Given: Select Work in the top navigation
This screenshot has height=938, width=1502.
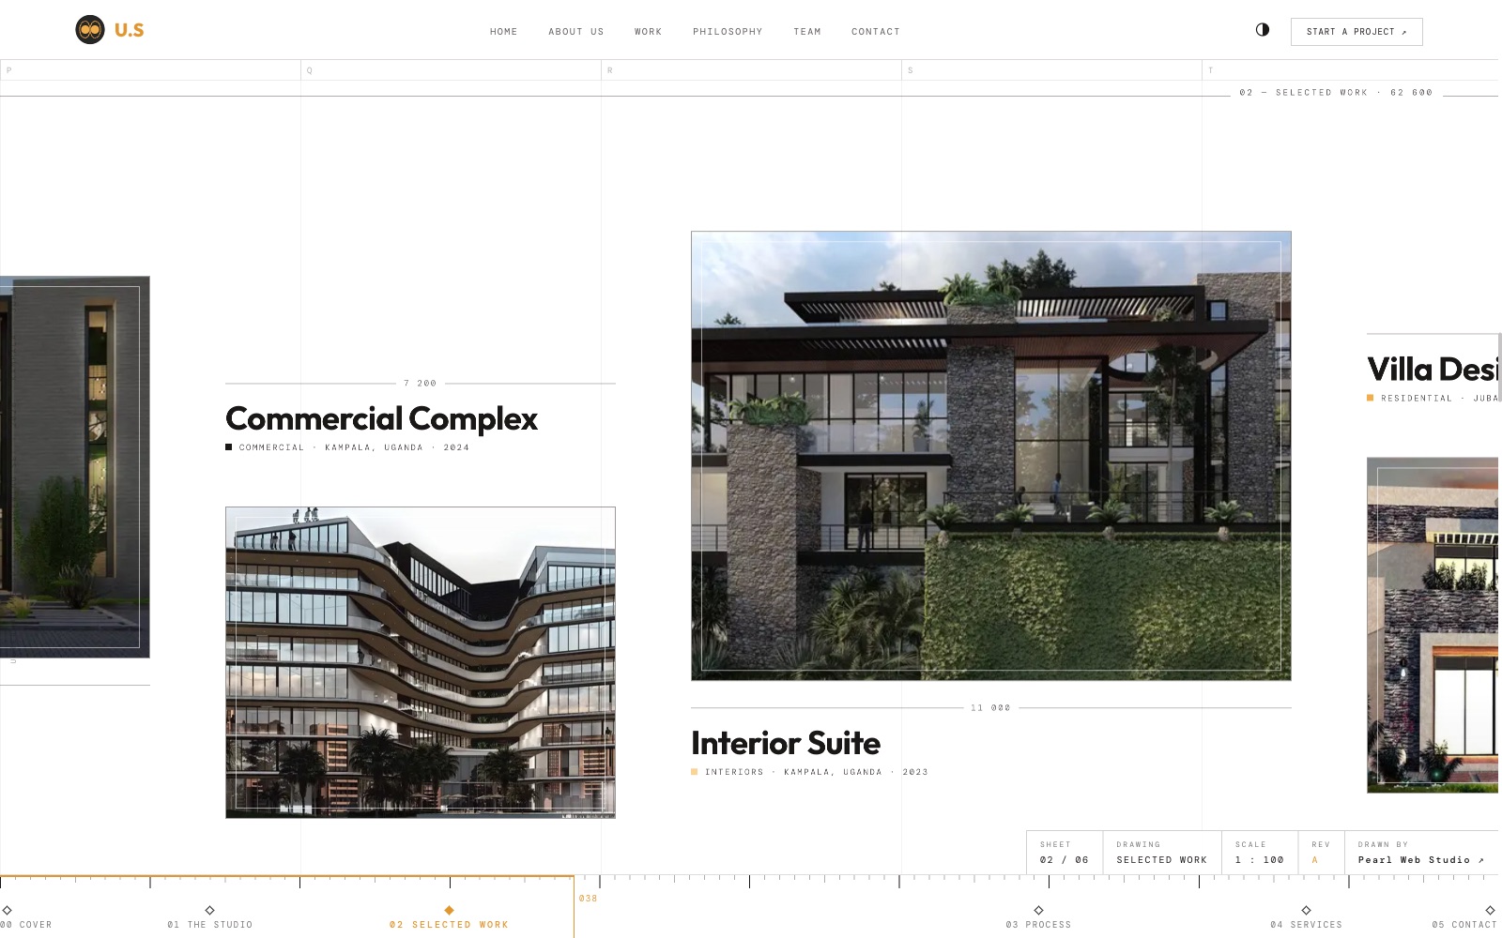Looking at the screenshot, I should click(x=649, y=32).
